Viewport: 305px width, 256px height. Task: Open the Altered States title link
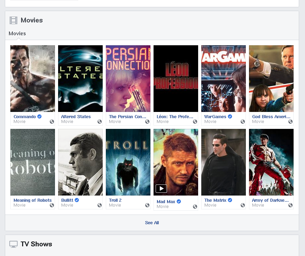click(76, 117)
